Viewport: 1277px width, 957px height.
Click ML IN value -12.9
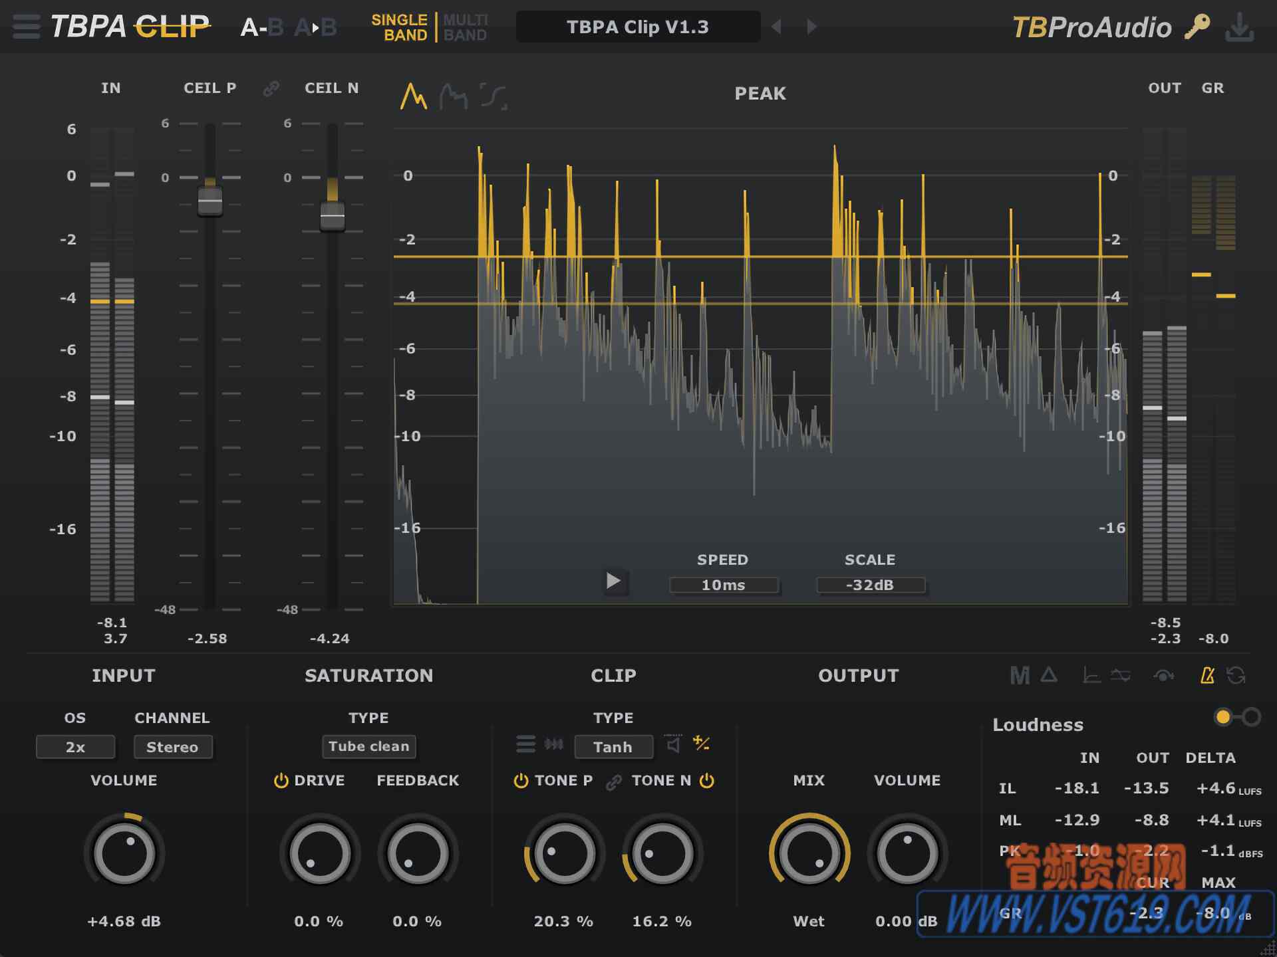coord(1077,820)
